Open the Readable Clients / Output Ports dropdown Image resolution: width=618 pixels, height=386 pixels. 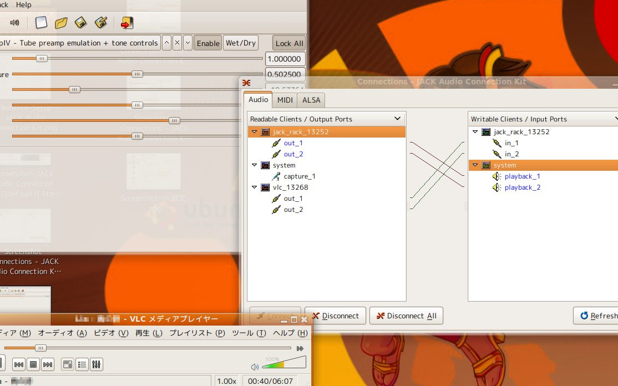[x=397, y=119]
